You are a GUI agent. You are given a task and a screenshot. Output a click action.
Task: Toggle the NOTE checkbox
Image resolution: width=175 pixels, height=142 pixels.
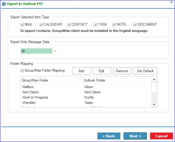point(114,24)
